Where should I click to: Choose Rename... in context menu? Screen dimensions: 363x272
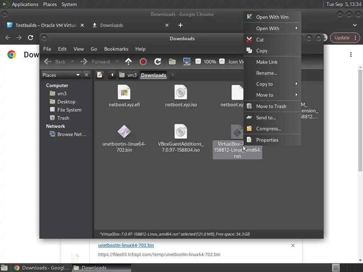[x=272, y=73]
